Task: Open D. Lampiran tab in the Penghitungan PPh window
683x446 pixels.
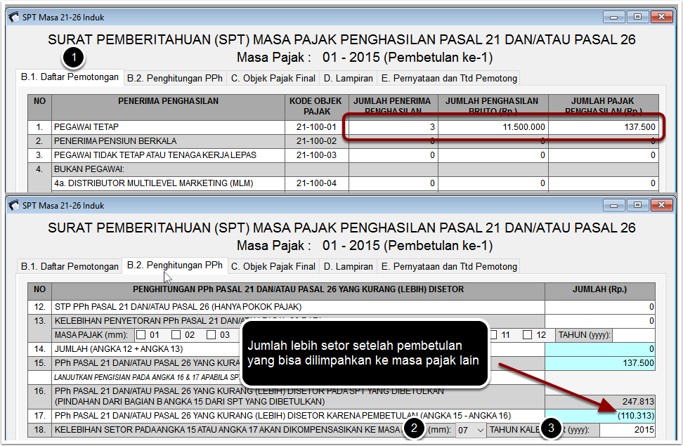Action: tap(348, 267)
